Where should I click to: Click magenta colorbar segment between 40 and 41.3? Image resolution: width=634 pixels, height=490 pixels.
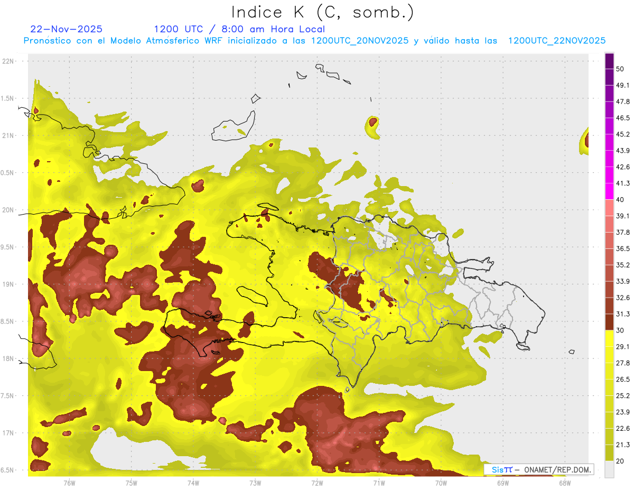[610, 192]
